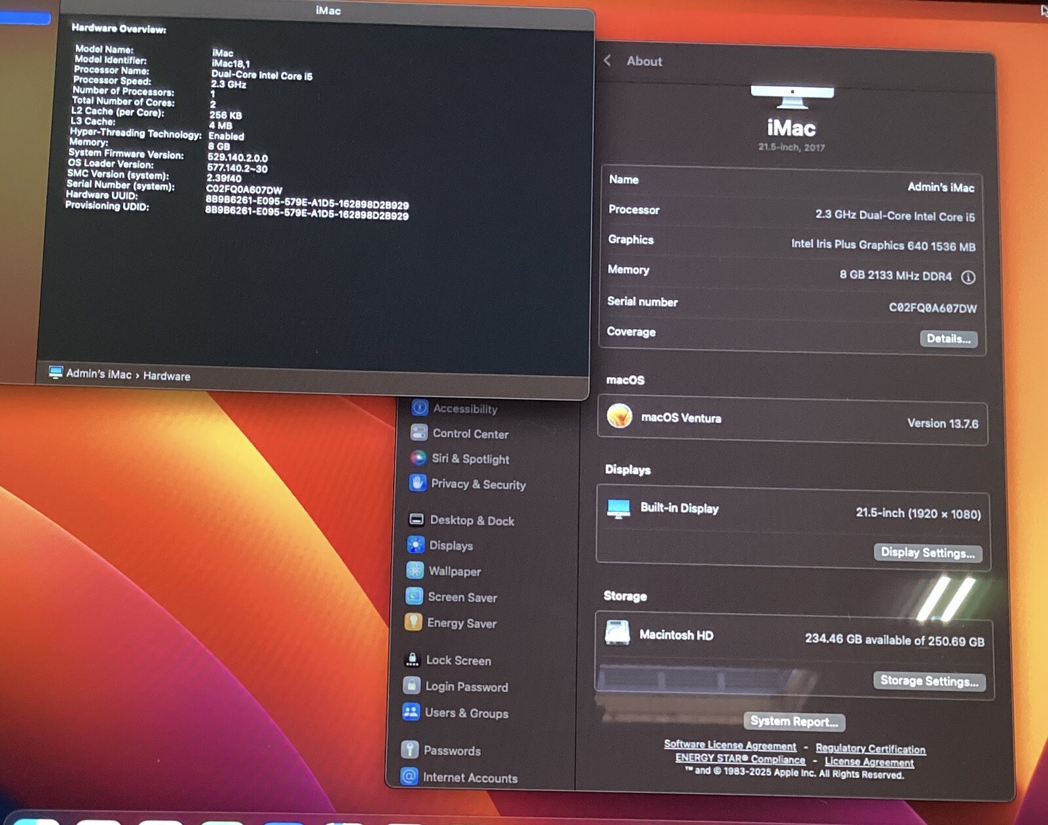Select Desktop & Dock in the sidebar

[472, 521]
